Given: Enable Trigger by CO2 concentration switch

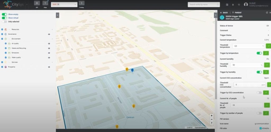Looking at the screenshot, I should point(259,93).
